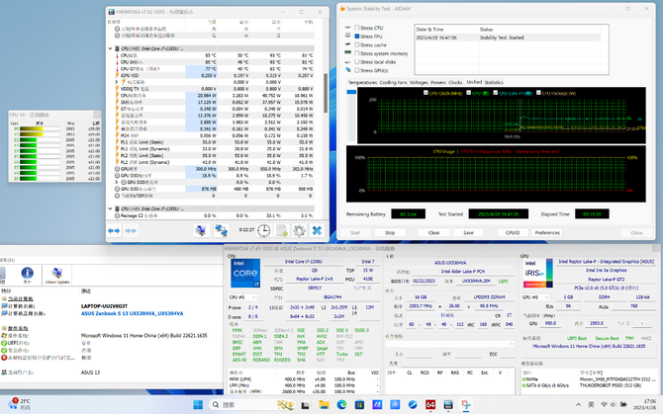Click the 'Stability Test: Started' log entry
Viewport: 663px width, 414px height.
502,38
